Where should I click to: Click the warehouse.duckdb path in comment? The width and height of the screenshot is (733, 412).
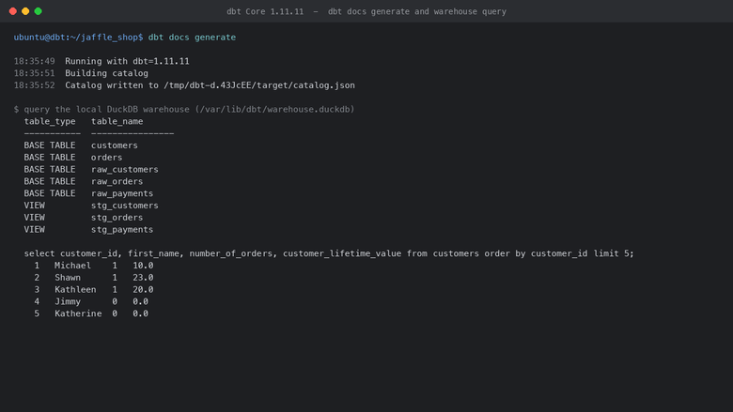pos(274,109)
